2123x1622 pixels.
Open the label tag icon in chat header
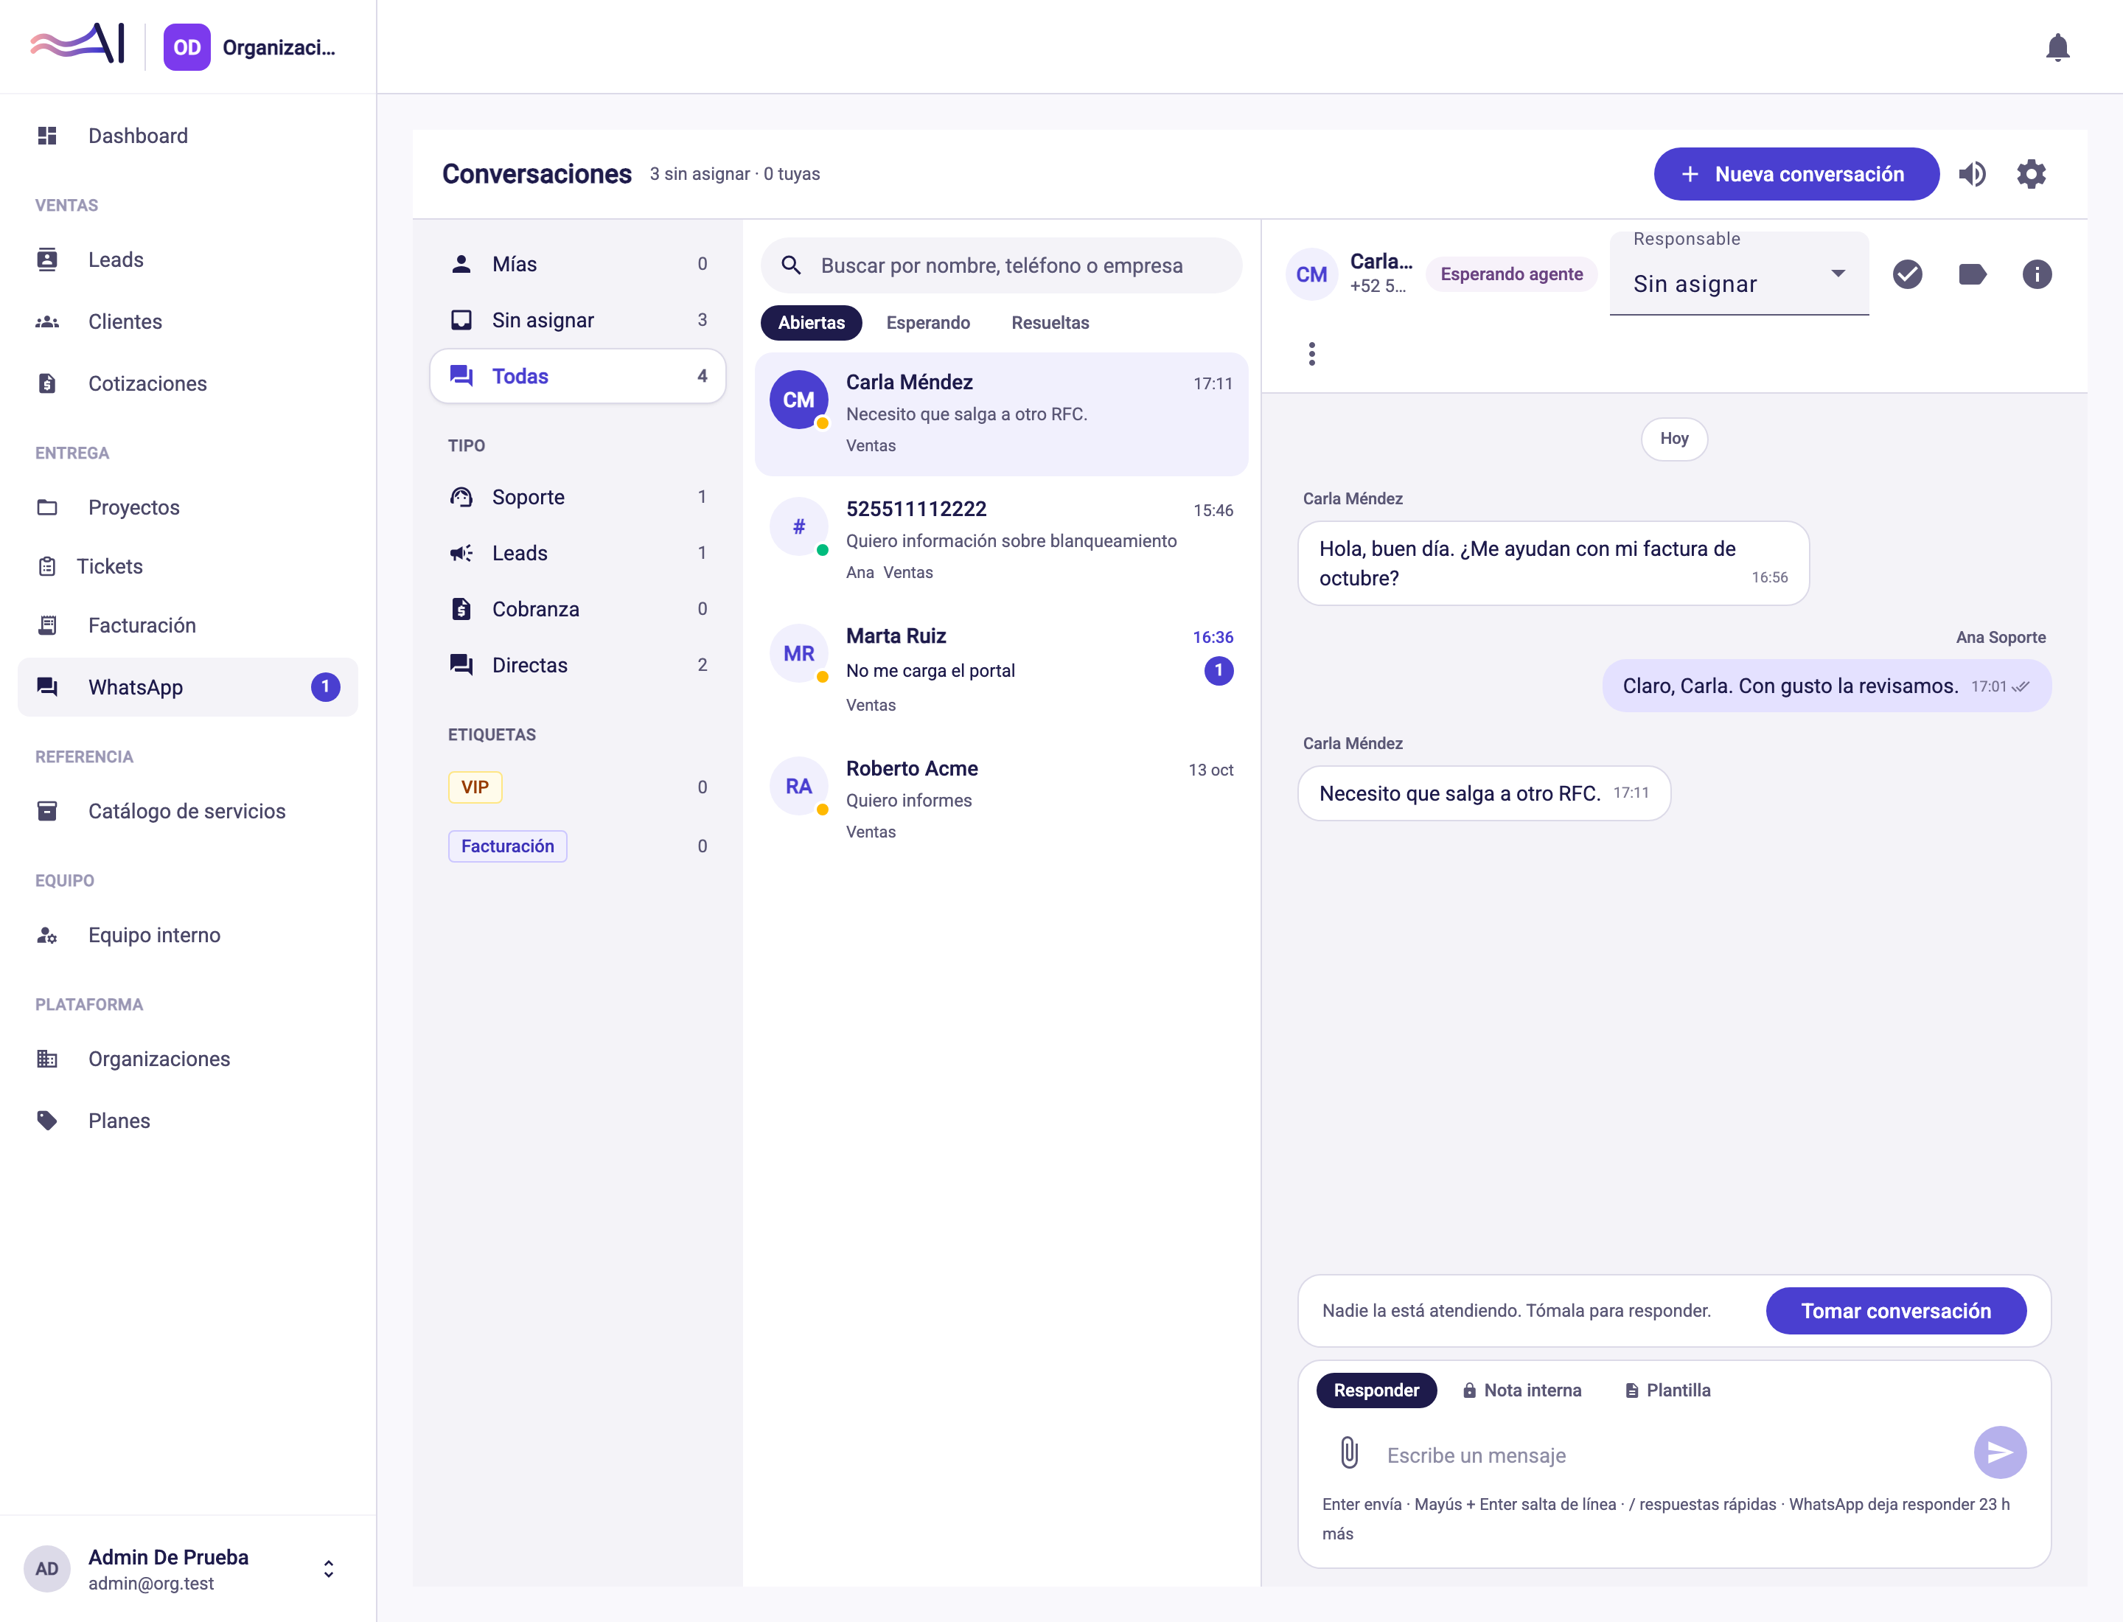click(1971, 275)
